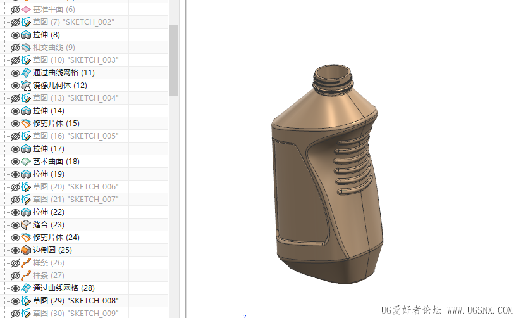Select 草图 (10) "SKETCH_003" text
The image size is (516, 318).
click(76, 60)
